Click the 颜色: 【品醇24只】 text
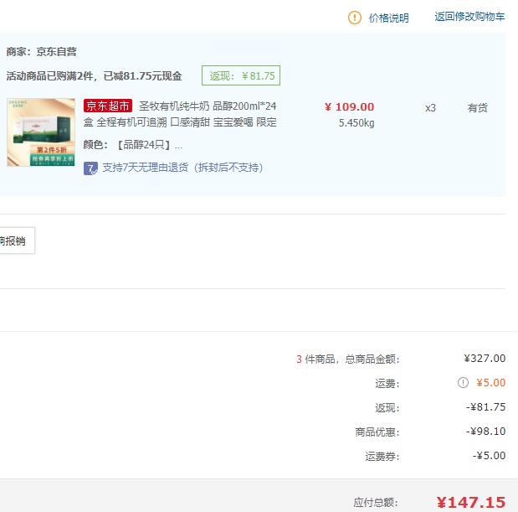The image size is (518, 512). coord(133,145)
